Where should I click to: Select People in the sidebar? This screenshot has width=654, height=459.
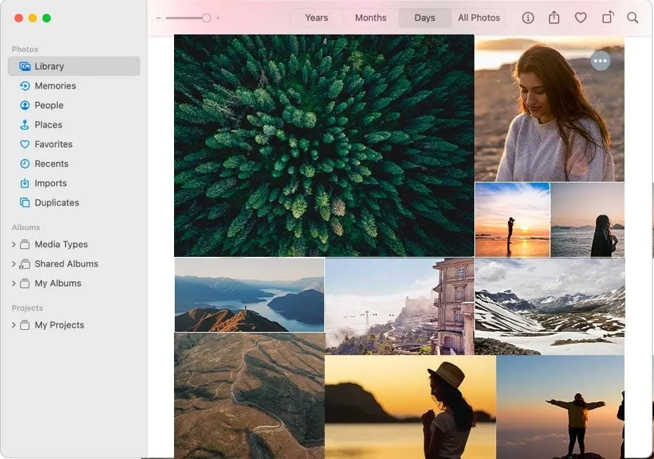click(48, 105)
